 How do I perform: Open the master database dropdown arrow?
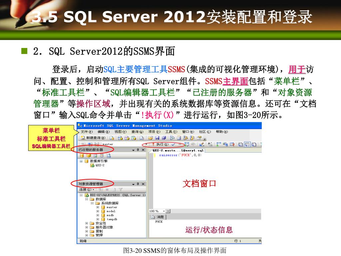(147, 144)
